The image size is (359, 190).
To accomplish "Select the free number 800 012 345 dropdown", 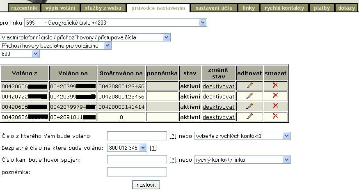I will point(127,147).
